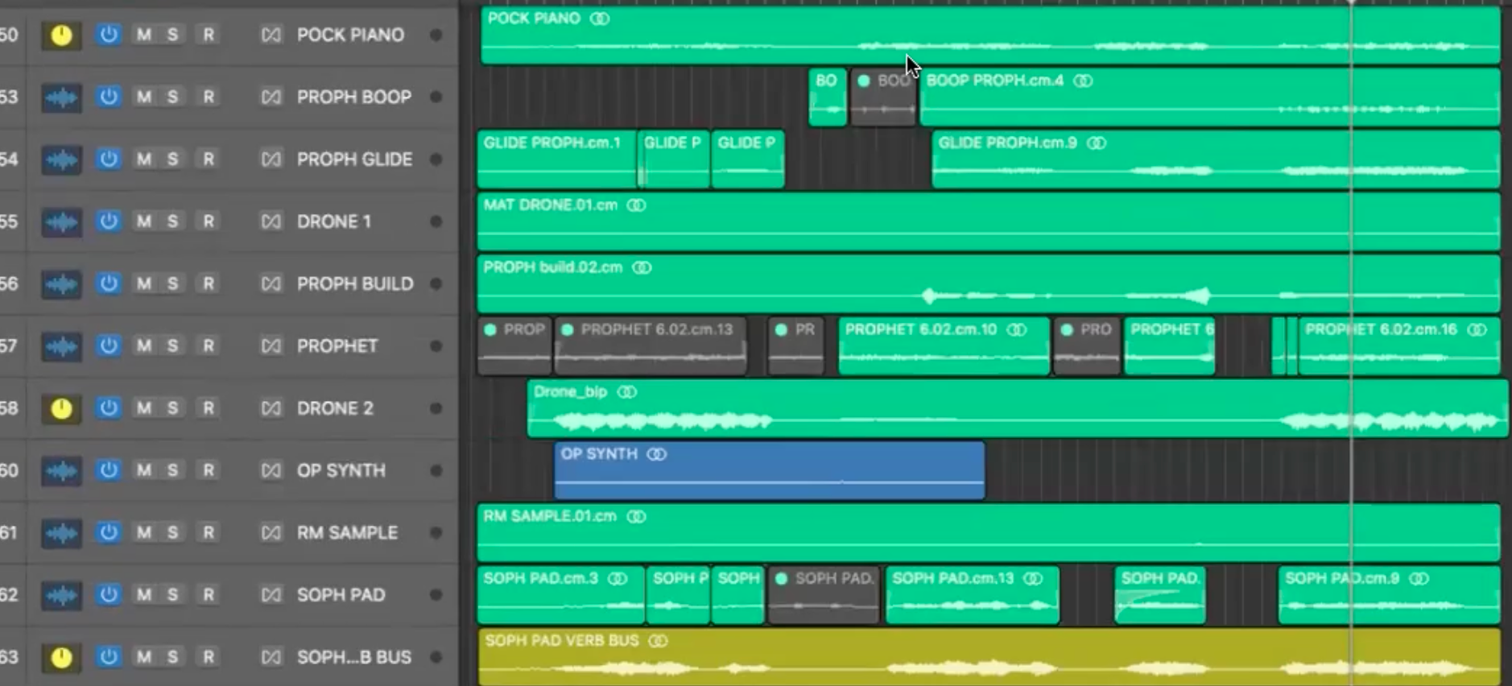This screenshot has height=686, width=1512.
Task: Solo the SOPH PAD track
Action: [x=172, y=594]
